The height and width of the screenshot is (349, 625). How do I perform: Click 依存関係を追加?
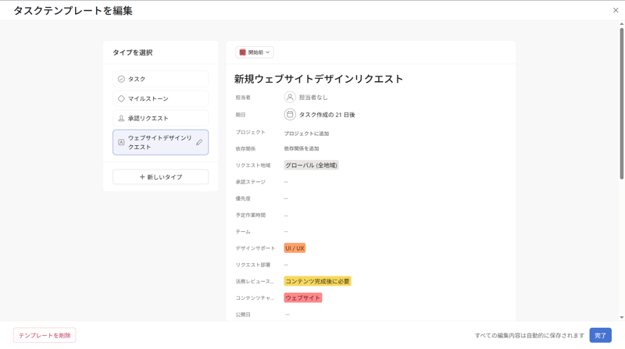pyautogui.click(x=302, y=148)
